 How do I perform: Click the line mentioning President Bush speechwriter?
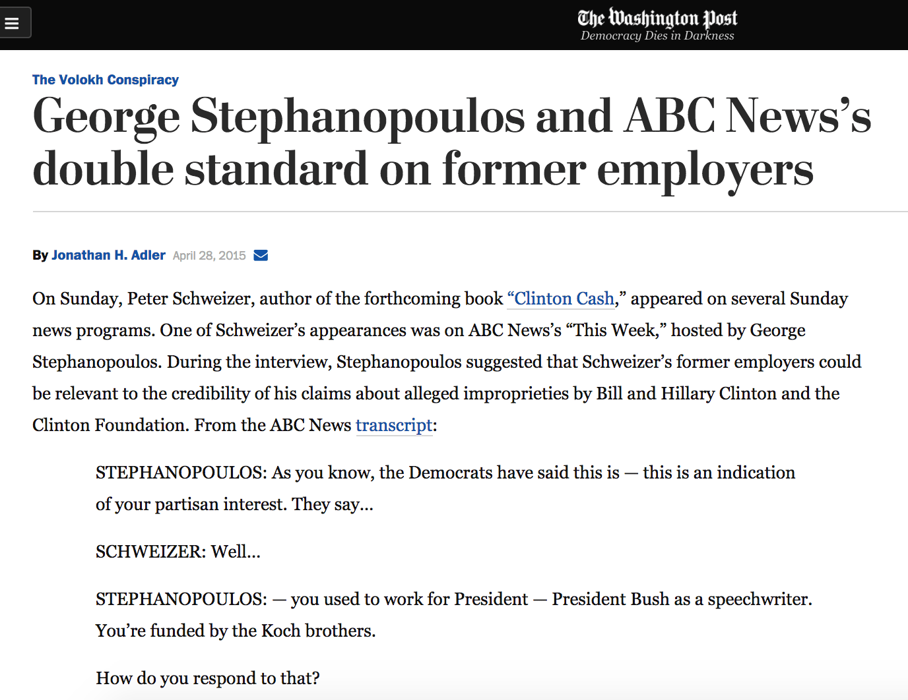pyautogui.click(x=454, y=599)
